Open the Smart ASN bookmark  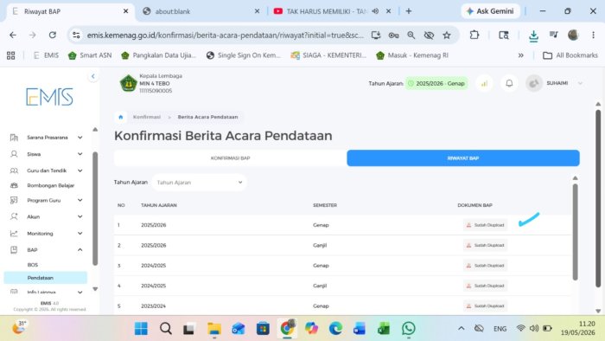90,55
